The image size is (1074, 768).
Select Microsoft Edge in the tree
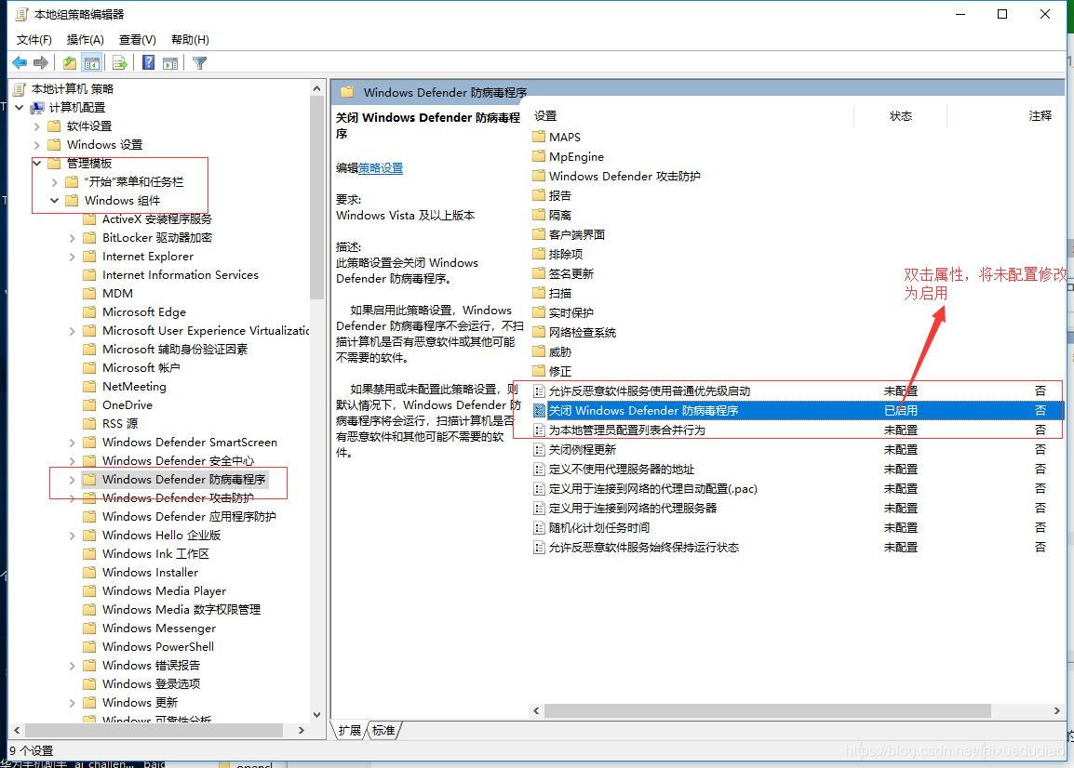click(x=144, y=311)
